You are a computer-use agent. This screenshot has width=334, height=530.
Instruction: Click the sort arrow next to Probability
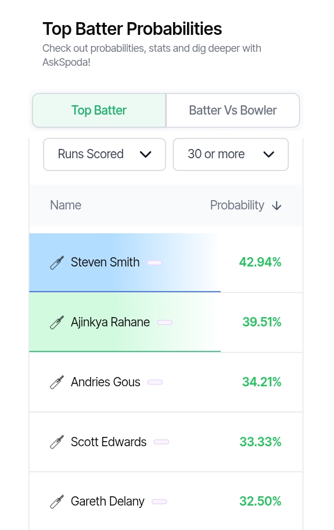pos(276,205)
